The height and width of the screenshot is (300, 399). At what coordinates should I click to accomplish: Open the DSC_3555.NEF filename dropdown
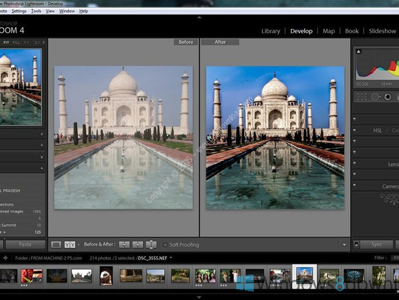click(171, 258)
